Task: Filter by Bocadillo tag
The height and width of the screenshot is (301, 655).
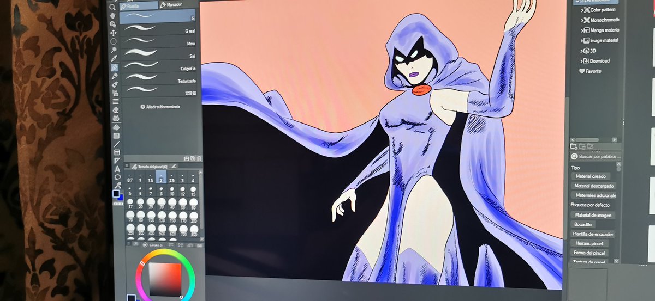Action: coord(583,224)
